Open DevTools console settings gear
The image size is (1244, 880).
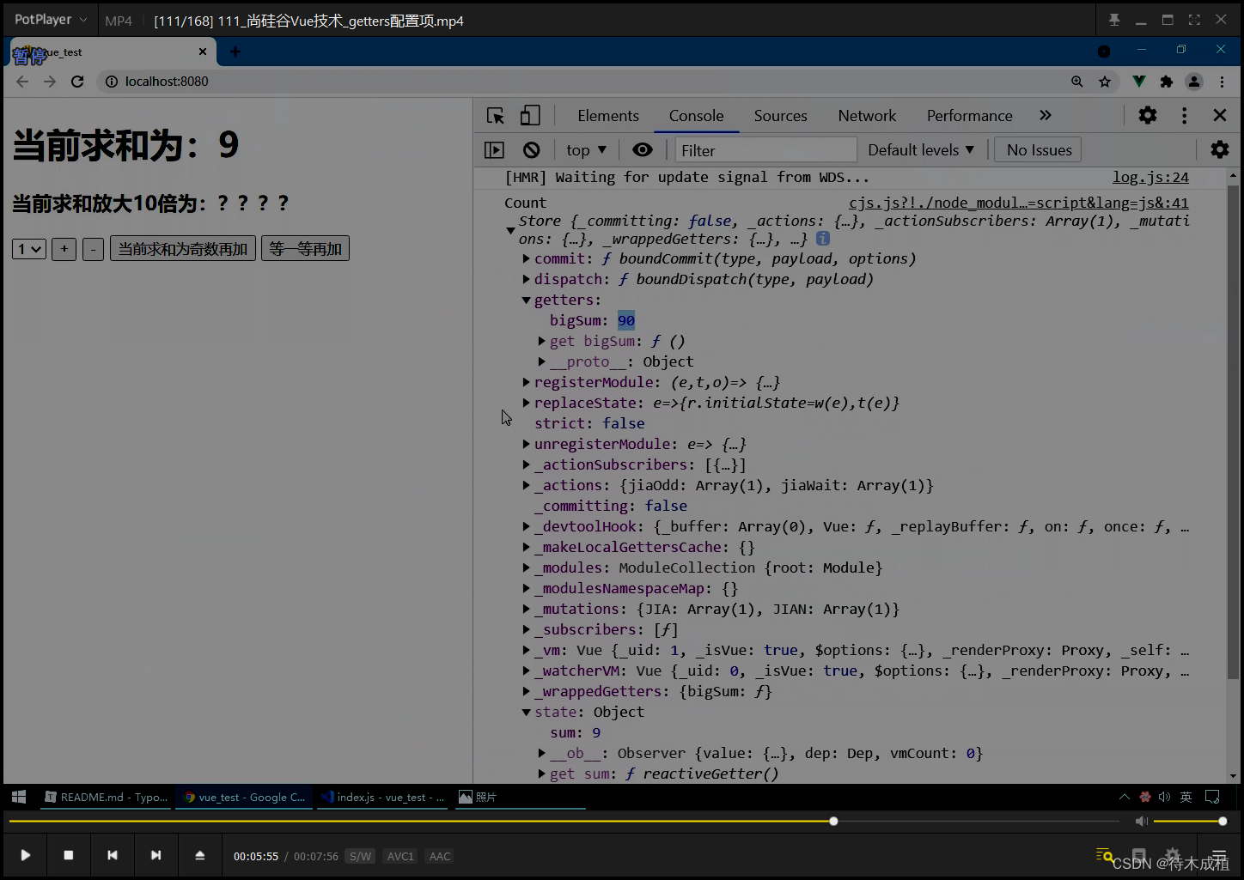[x=1219, y=149]
